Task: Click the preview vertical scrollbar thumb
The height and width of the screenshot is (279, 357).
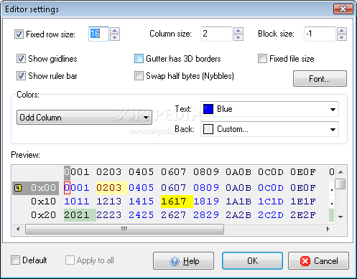Action: pos(340,184)
